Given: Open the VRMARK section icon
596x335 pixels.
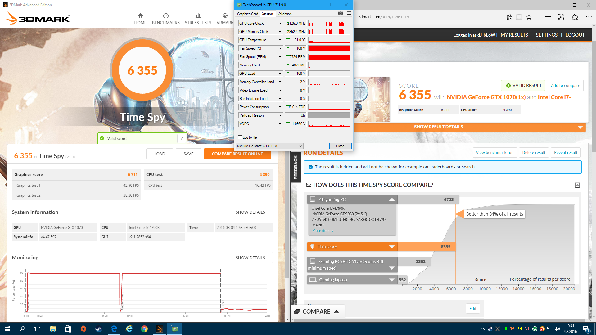Looking at the screenshot, I should pyautogui.click(x=225, y=16).
